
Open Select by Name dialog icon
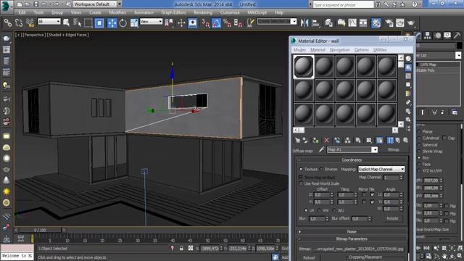coord(78,22)
